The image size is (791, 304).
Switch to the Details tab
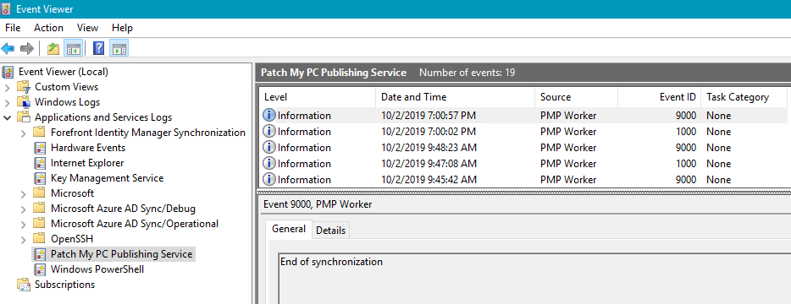click(x=331, y=230)
